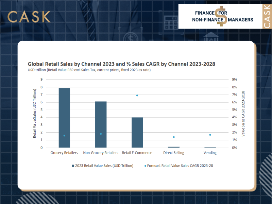The height and width of the screenshot is (204, 272).
Task: Select the small Direct Selling bar
Action: point(174,147)
